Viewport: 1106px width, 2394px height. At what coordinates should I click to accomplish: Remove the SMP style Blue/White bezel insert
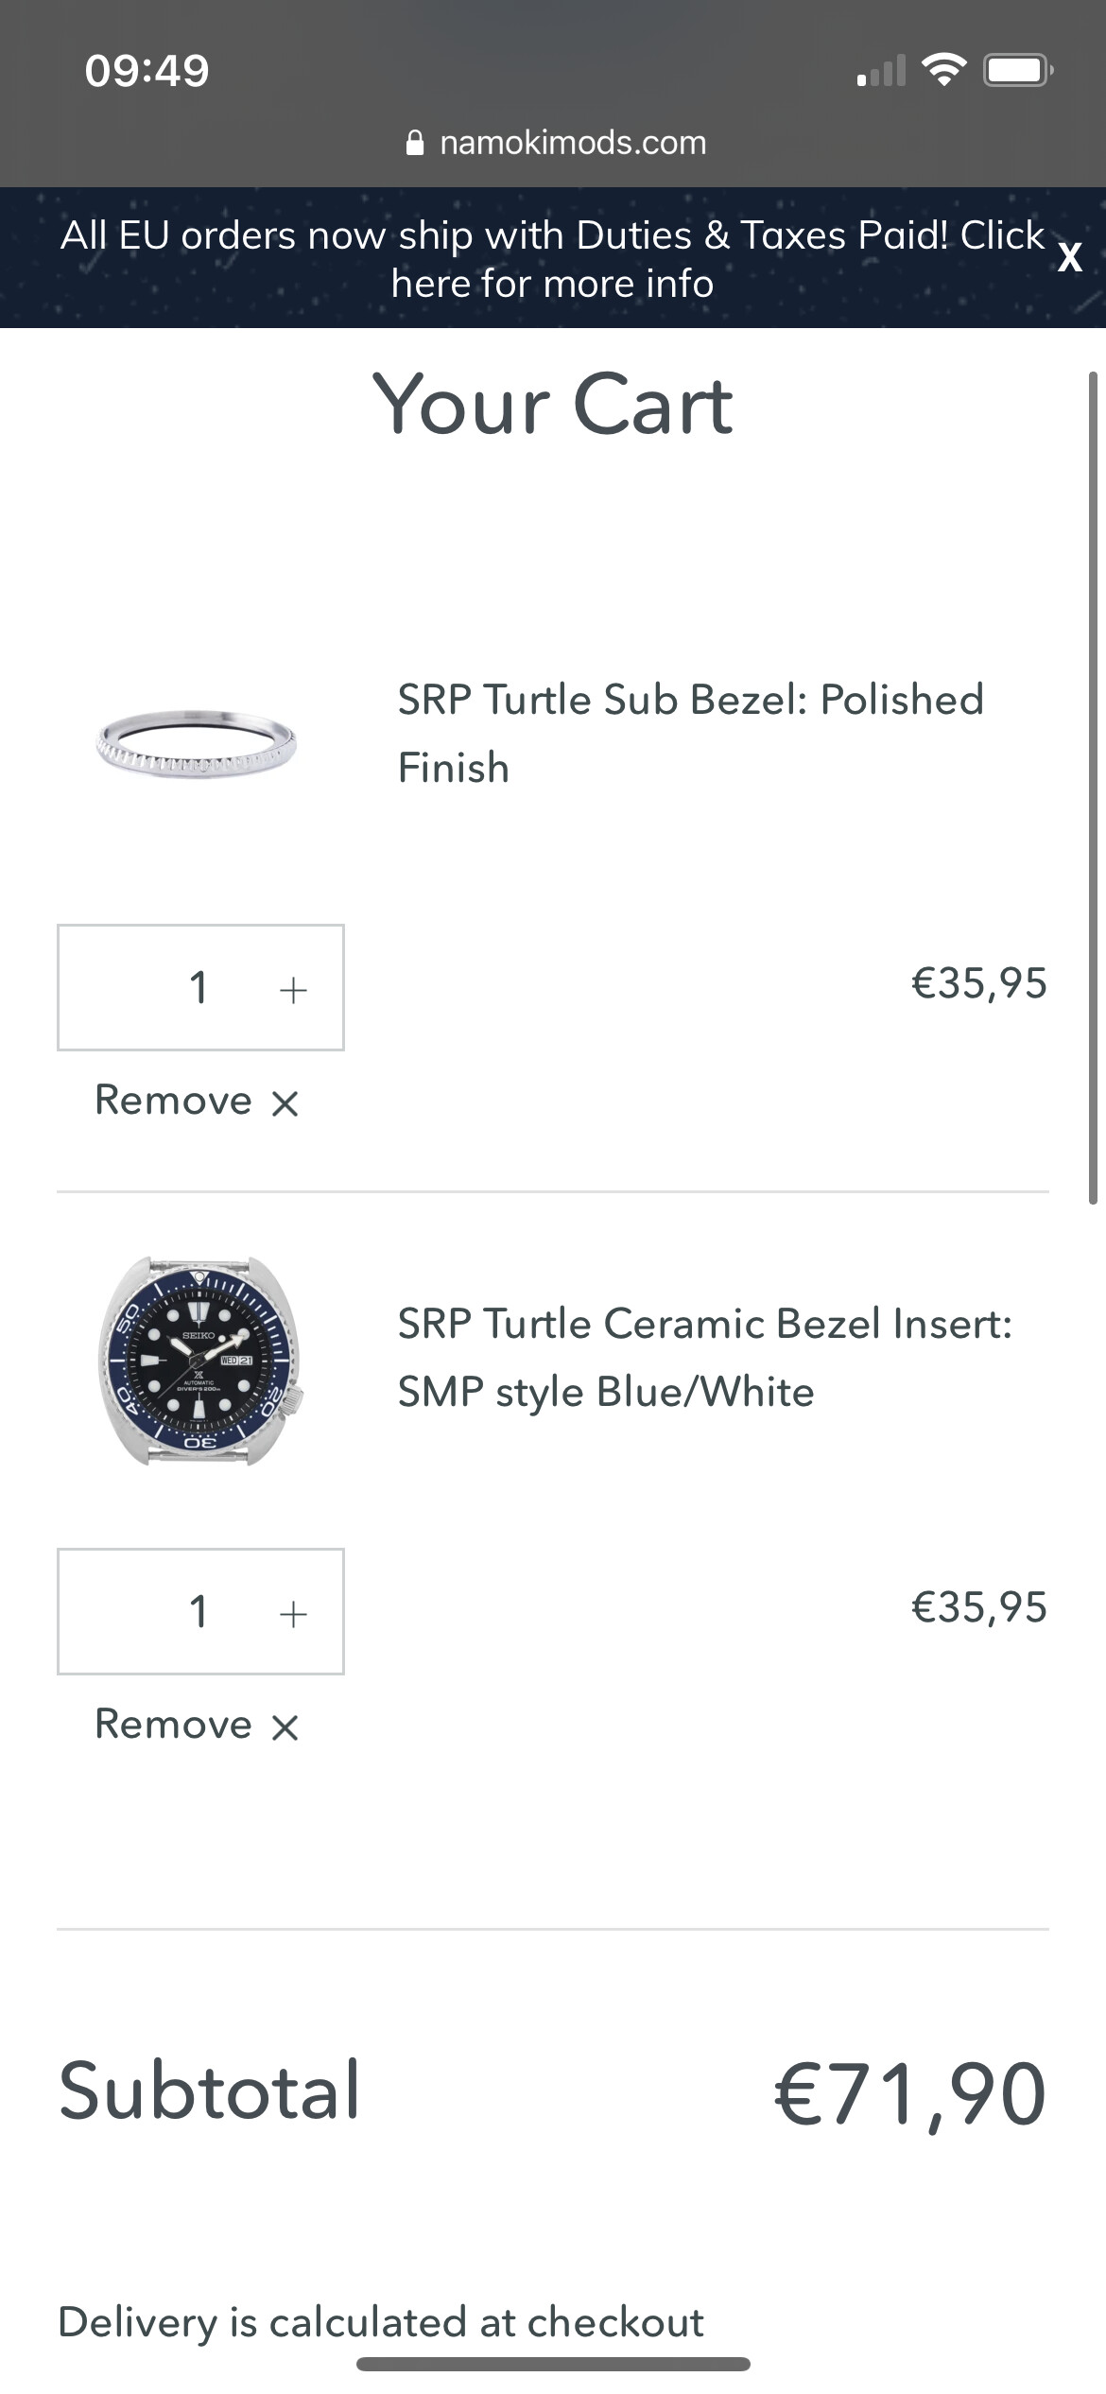pos(197,1725)
